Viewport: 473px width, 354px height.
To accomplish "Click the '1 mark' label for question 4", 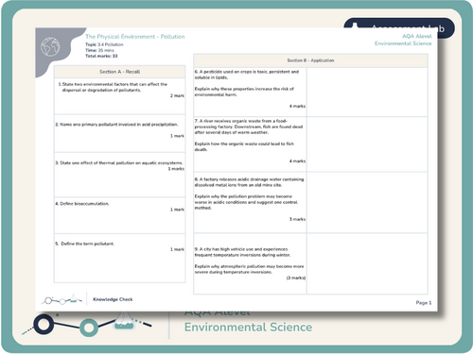I will [177, 210].
